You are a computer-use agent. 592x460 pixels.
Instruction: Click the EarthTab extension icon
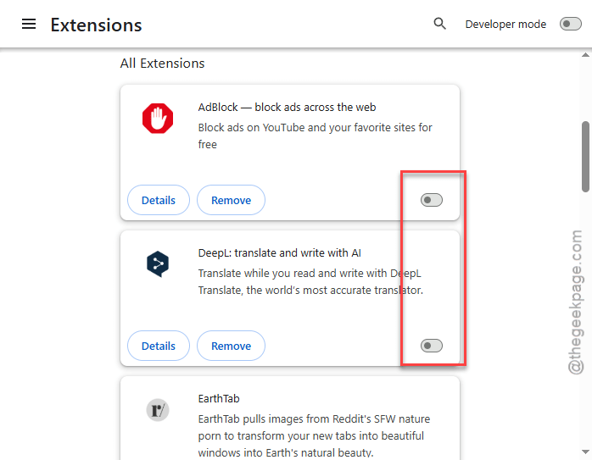tap(158, 410)
